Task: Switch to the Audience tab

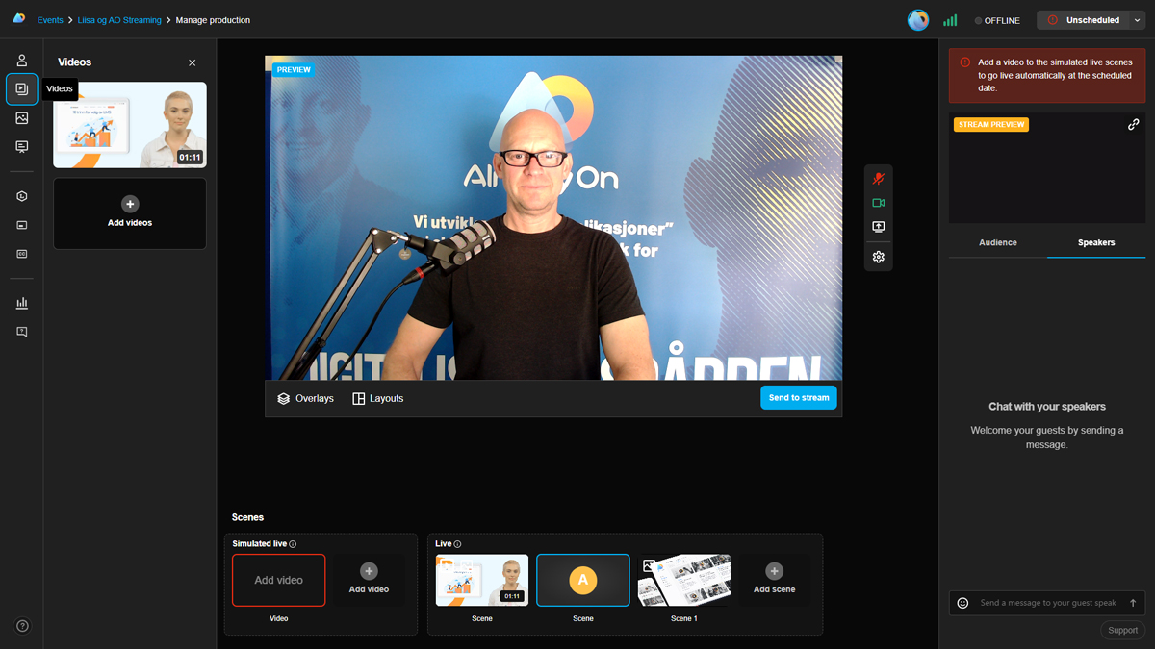Action: click(998, 242)
